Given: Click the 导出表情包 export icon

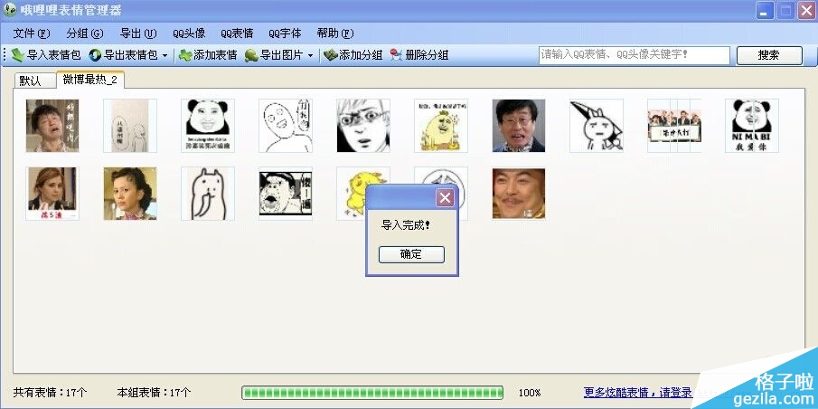Looking at the screenshot, I should pyautogui.click(x=95, y=55).
